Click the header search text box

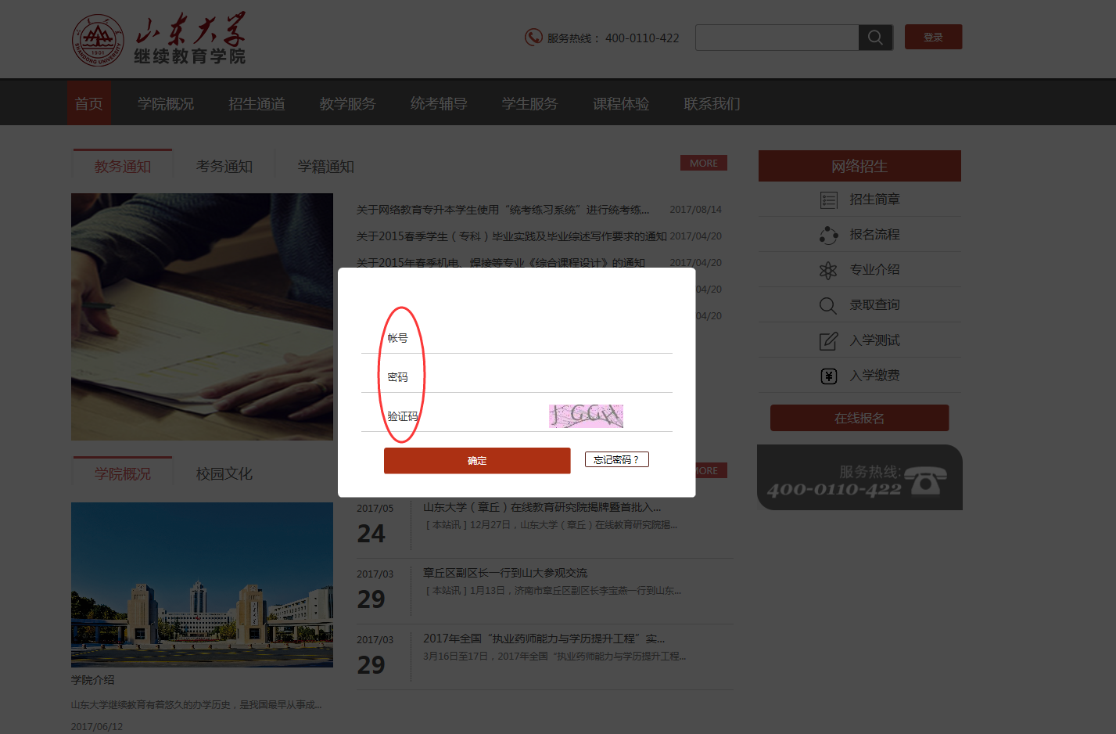pyautogui.click(x=777, y=38)
